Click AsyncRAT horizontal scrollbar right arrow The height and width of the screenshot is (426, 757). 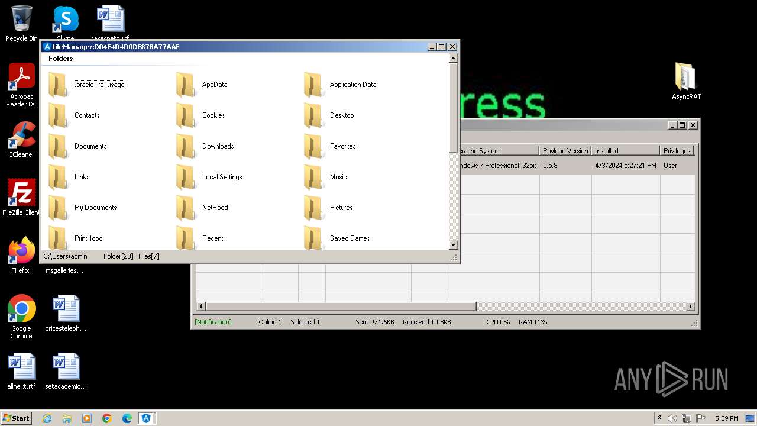[690, 306]
